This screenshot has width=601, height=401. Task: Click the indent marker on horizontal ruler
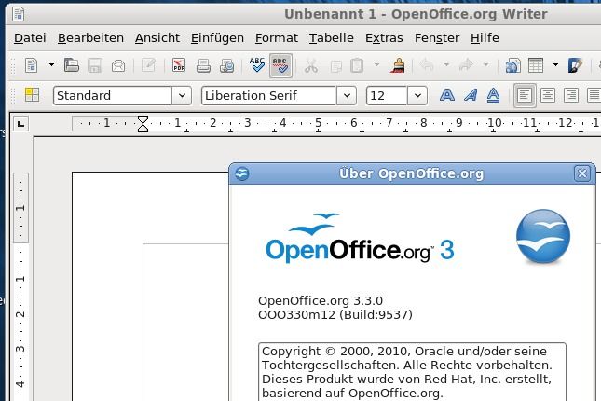143,124
